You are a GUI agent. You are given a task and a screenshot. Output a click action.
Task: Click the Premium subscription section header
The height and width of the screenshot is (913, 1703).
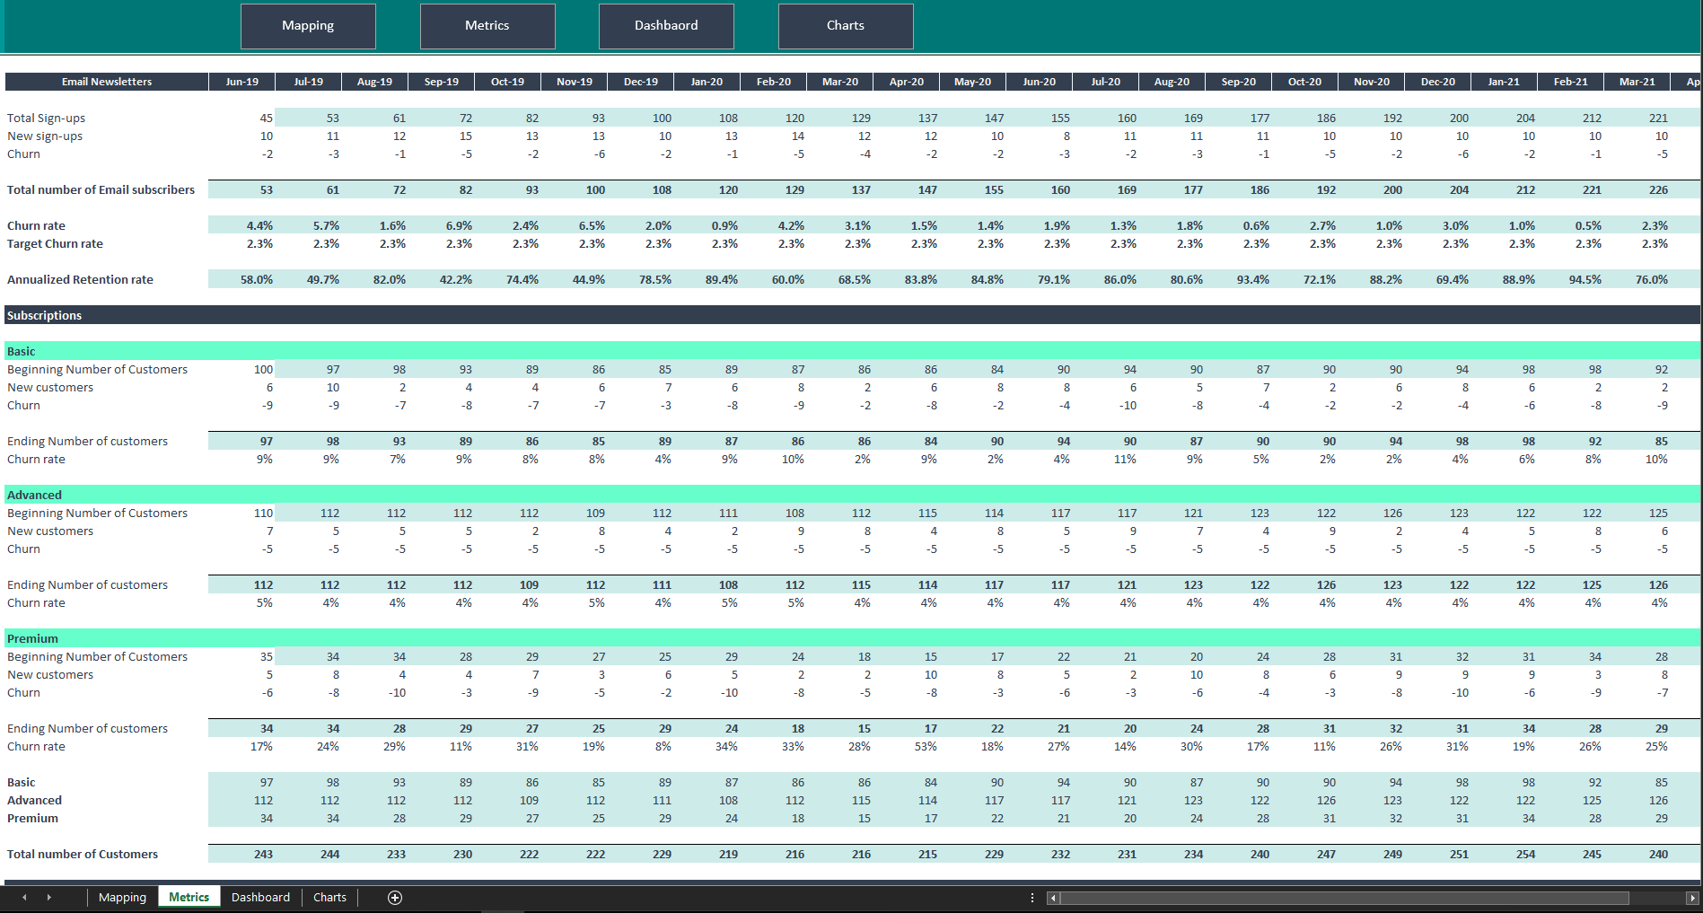click(33, 638)
